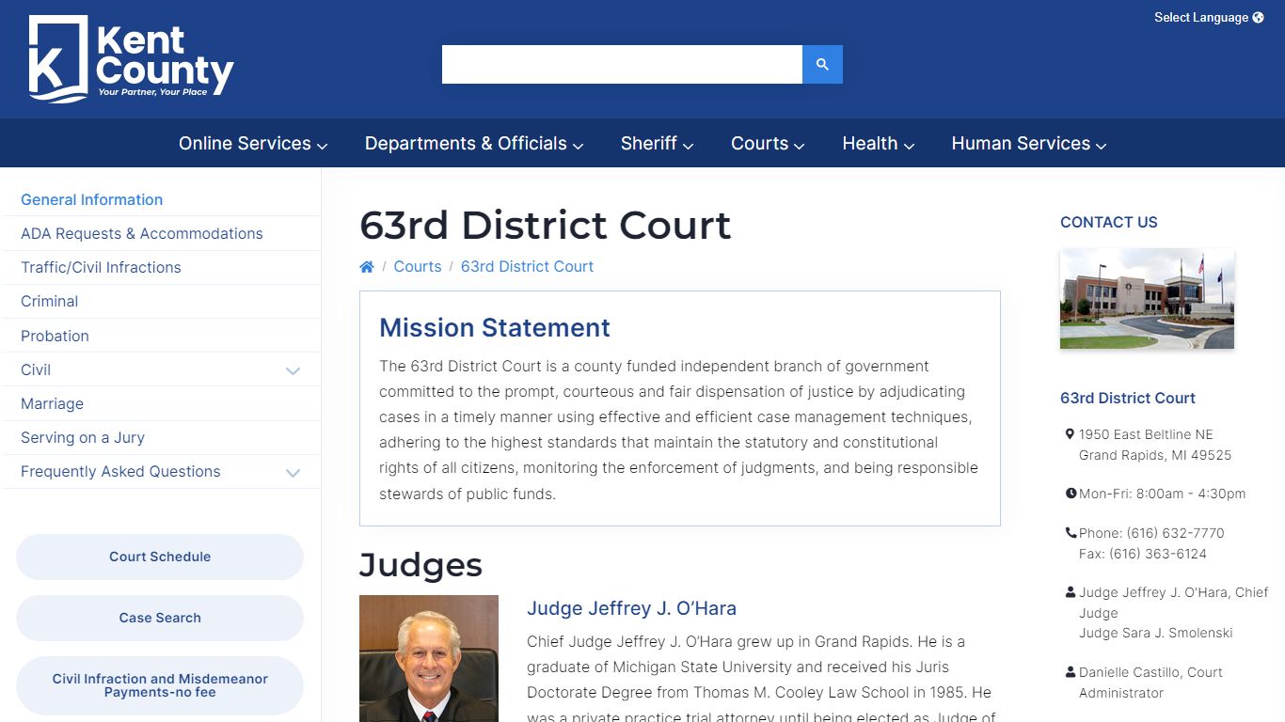The height and width of the screenshot is (722, 1285).
Task: Open the Departments & Officials dropdown
Action: [474, 143]
